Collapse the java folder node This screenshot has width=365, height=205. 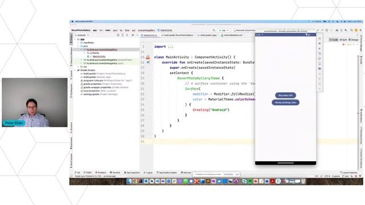[79, 46]
